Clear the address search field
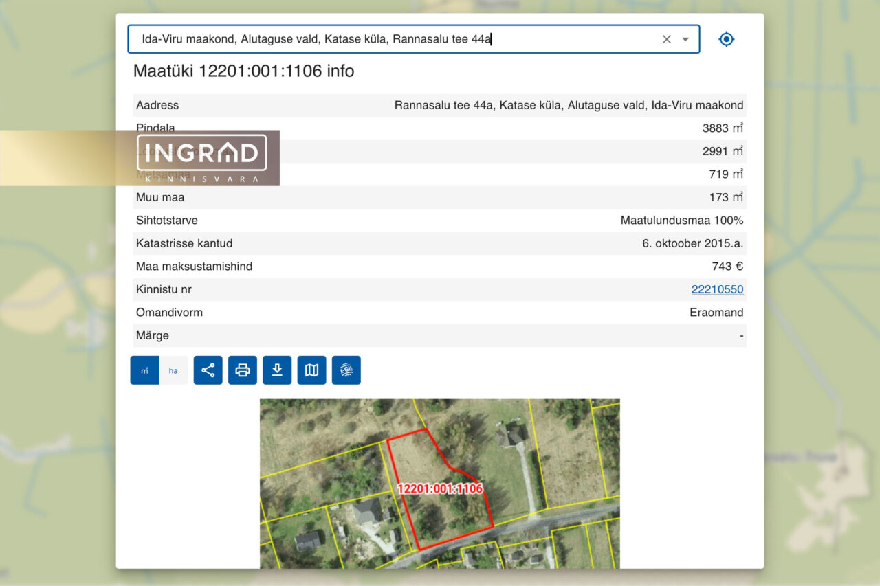Viewport: 880px width, 586px height. point(666,39)
